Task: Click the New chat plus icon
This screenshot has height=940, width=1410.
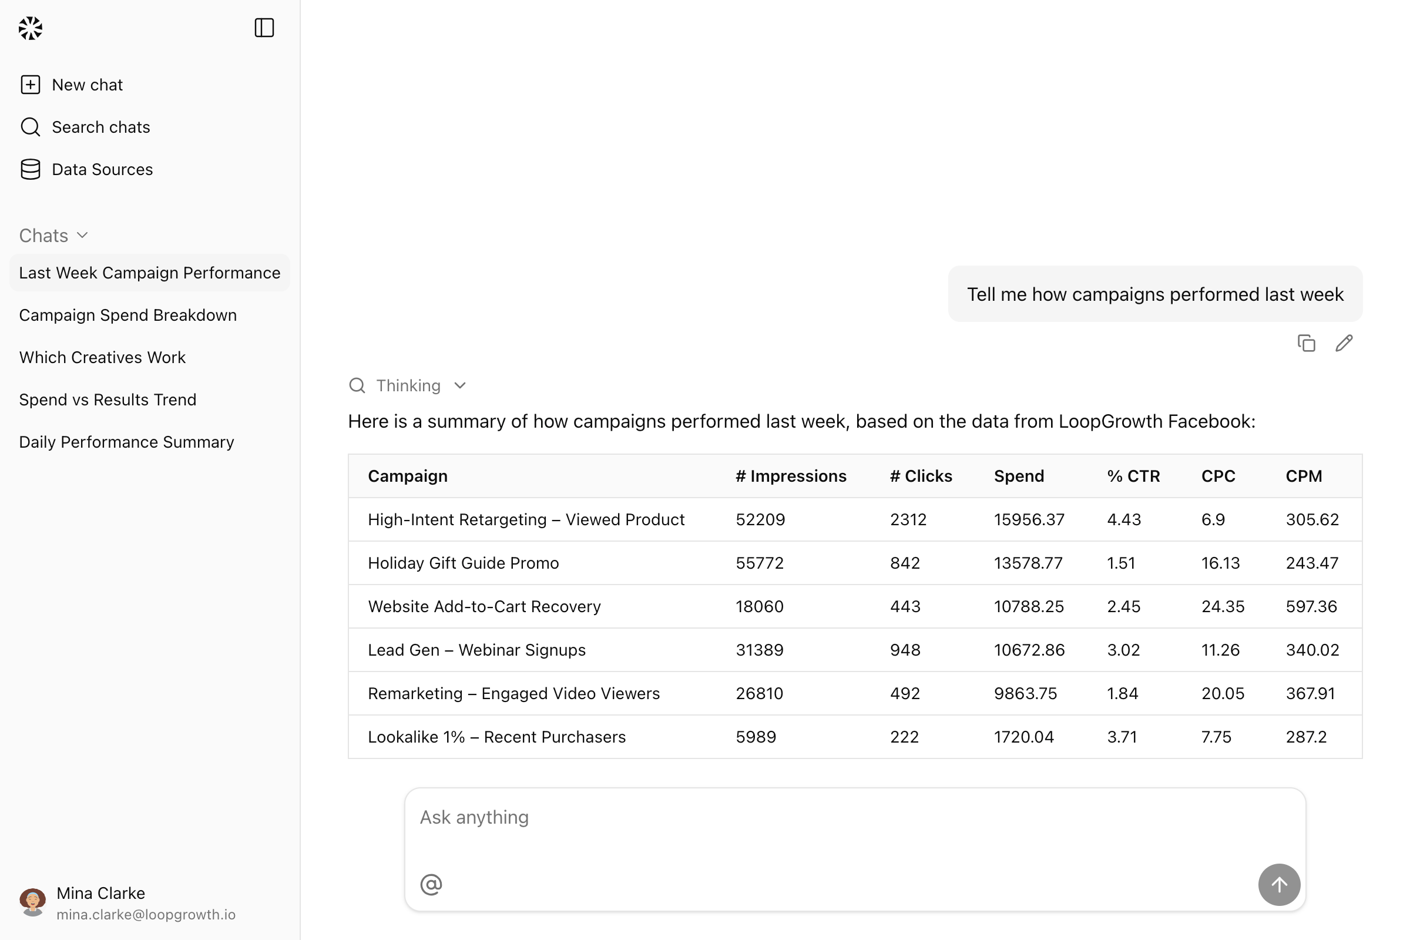Action: click(x=31, y=85)
